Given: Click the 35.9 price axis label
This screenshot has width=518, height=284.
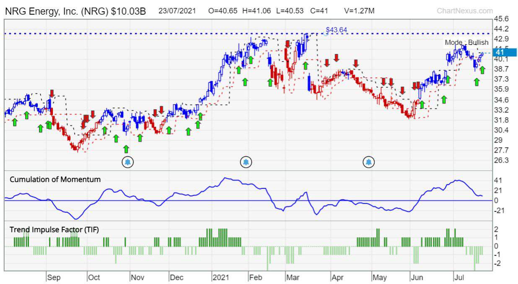Looking at the screenshot, I should pos(501,89).
